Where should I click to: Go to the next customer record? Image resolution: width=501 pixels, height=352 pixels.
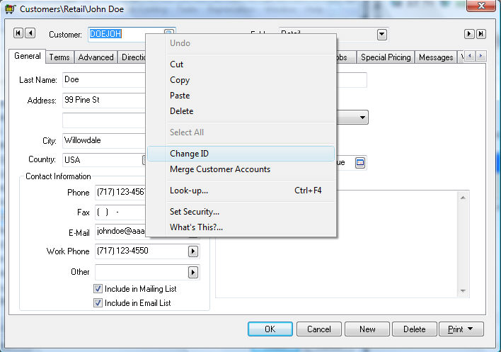click(x=469, y=34)
